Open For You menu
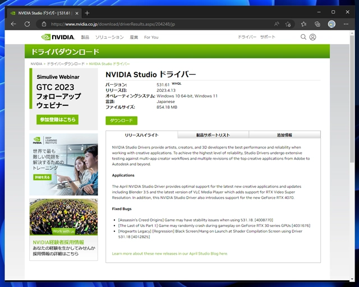 pyautogui.click(x=151, y=37)
